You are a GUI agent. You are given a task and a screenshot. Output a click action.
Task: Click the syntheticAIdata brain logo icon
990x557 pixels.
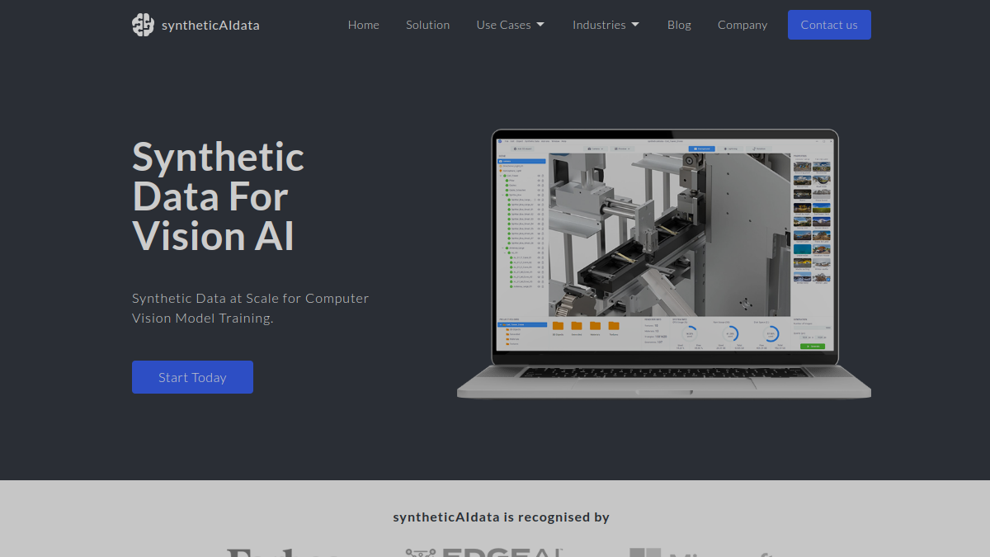(x=143, y=25)
